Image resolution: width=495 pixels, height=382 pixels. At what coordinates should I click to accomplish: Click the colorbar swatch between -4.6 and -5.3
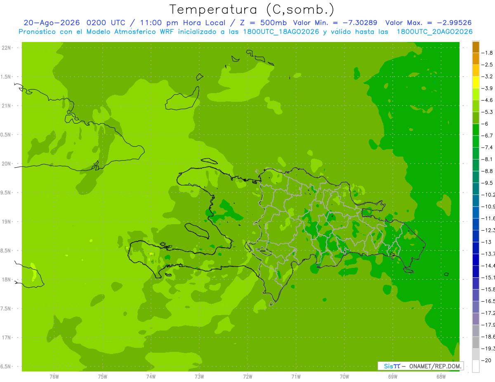[x=476, y=106]
